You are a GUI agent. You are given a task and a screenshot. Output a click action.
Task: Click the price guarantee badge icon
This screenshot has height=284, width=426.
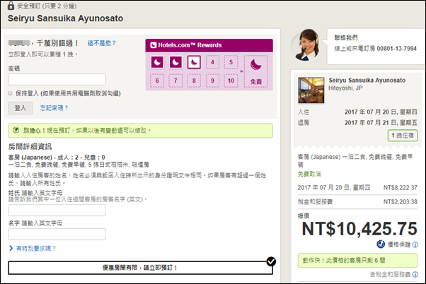click(x=381, y=244)
